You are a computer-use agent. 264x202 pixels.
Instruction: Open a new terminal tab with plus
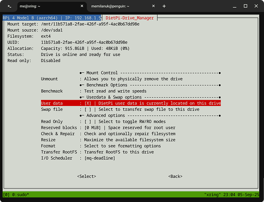(164, 6)
